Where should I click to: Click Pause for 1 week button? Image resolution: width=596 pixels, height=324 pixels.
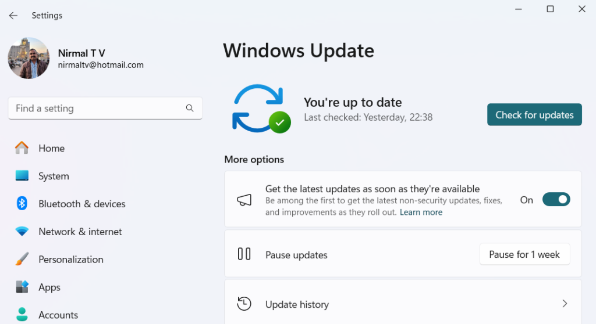pyautogui.click(x=524, y=254)
